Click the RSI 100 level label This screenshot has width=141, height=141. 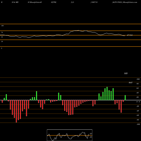(x=2, y=26)
